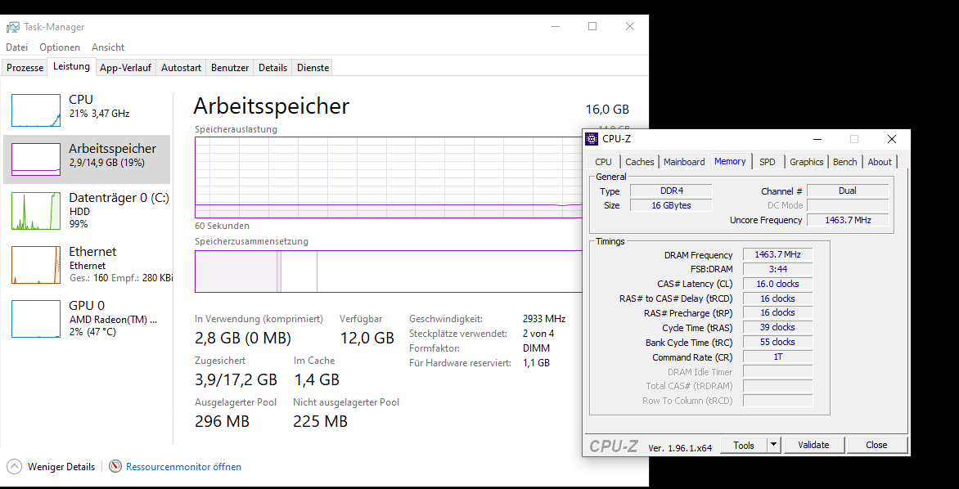Collapse view using Weniger Details chevron icon
Screen dimensions: 959x489
click(x=14, y=466)
